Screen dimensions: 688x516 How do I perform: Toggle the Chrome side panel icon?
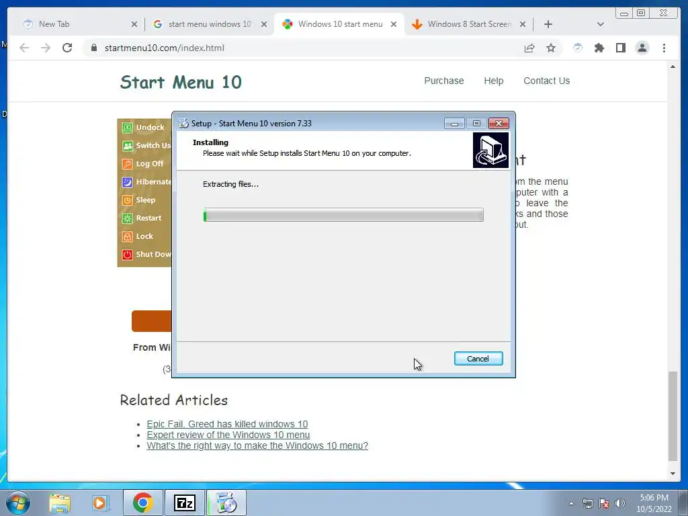click(620, 48)
